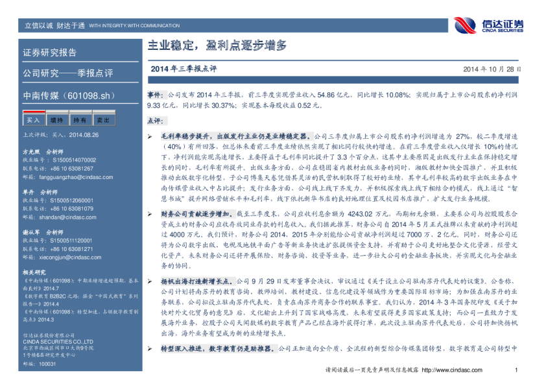546x386 pixels.
Task: Click the arrow bullet before 毛利率稳步提升
Action: pos(150,138)
